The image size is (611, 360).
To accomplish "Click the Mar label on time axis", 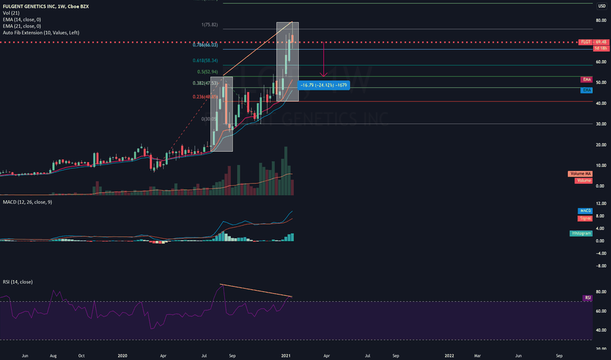I will point(477,355).
